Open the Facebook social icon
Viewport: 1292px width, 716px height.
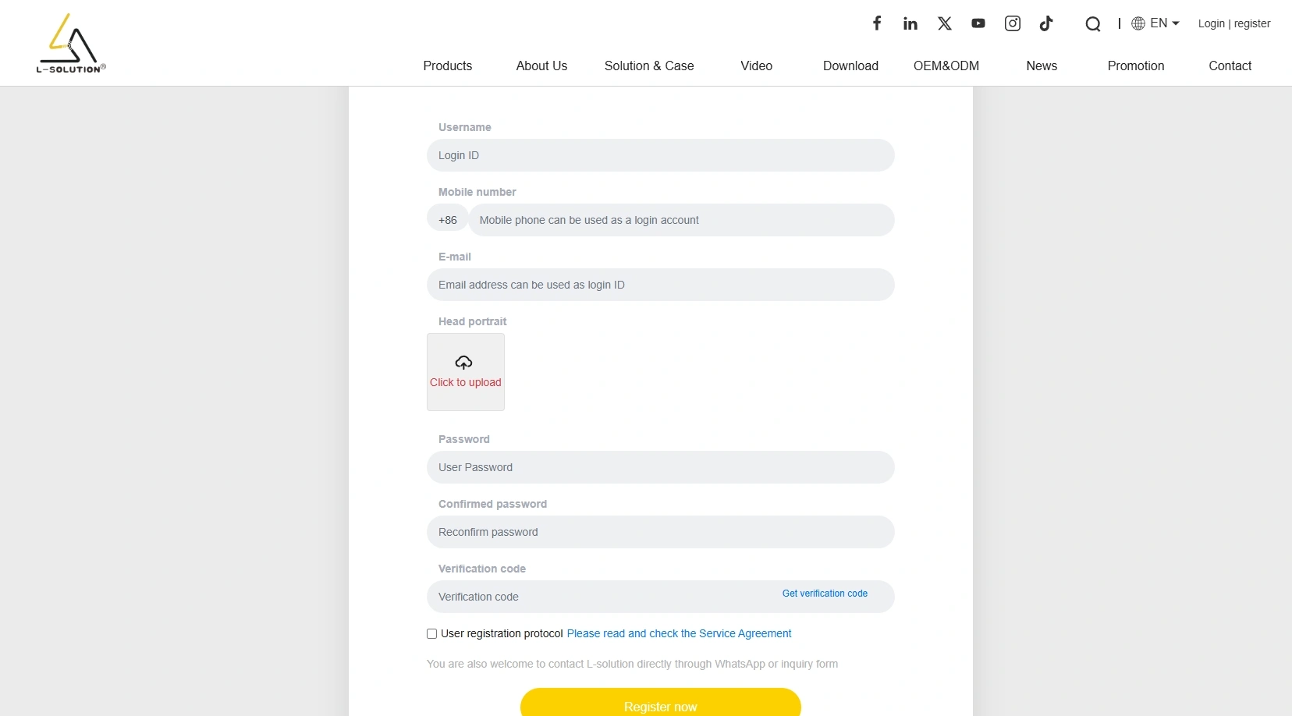(877, 23)
